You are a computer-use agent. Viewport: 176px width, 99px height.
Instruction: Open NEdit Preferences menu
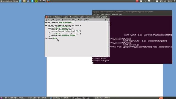[66, 20]
